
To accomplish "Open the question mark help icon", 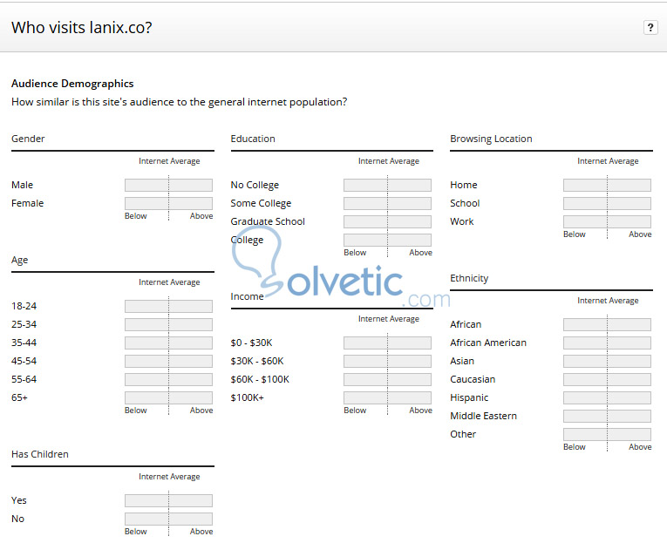I will tap(650, 28).
